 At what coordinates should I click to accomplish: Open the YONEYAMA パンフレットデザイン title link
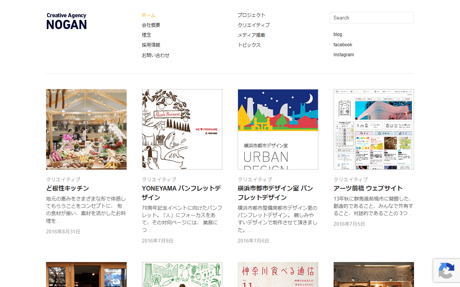click(181, 193)
